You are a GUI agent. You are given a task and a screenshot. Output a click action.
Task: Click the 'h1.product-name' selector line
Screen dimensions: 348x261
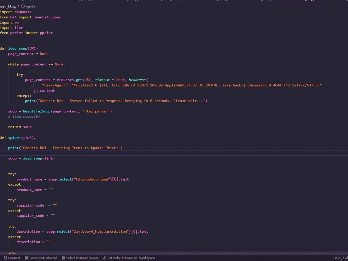point(73,179)
